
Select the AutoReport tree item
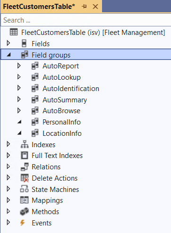60,66
